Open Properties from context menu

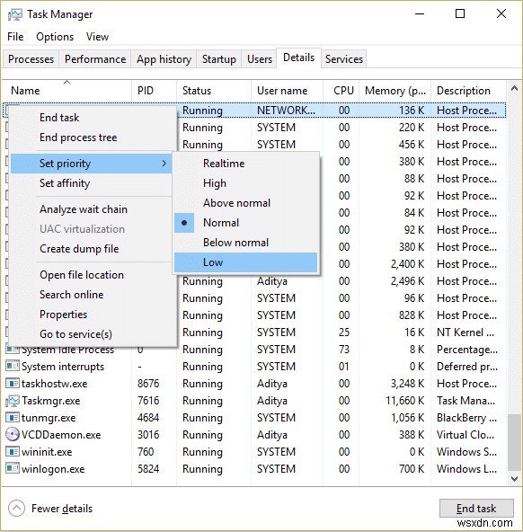(x=92, y=315)
